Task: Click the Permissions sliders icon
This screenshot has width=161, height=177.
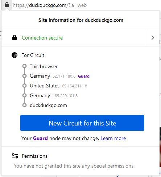Action: click(x=15, y=156)
